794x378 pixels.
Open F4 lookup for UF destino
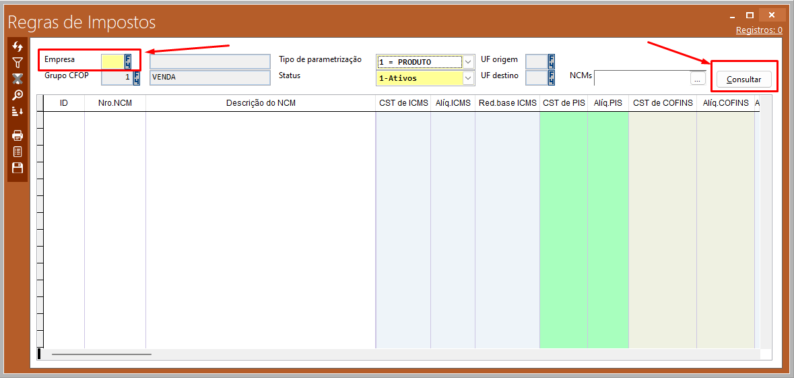(x=551, y=77)
